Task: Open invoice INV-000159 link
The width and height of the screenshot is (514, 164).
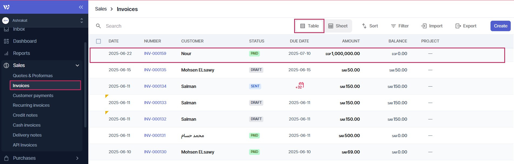Action: pyautogui.click(x=155, y=54)
